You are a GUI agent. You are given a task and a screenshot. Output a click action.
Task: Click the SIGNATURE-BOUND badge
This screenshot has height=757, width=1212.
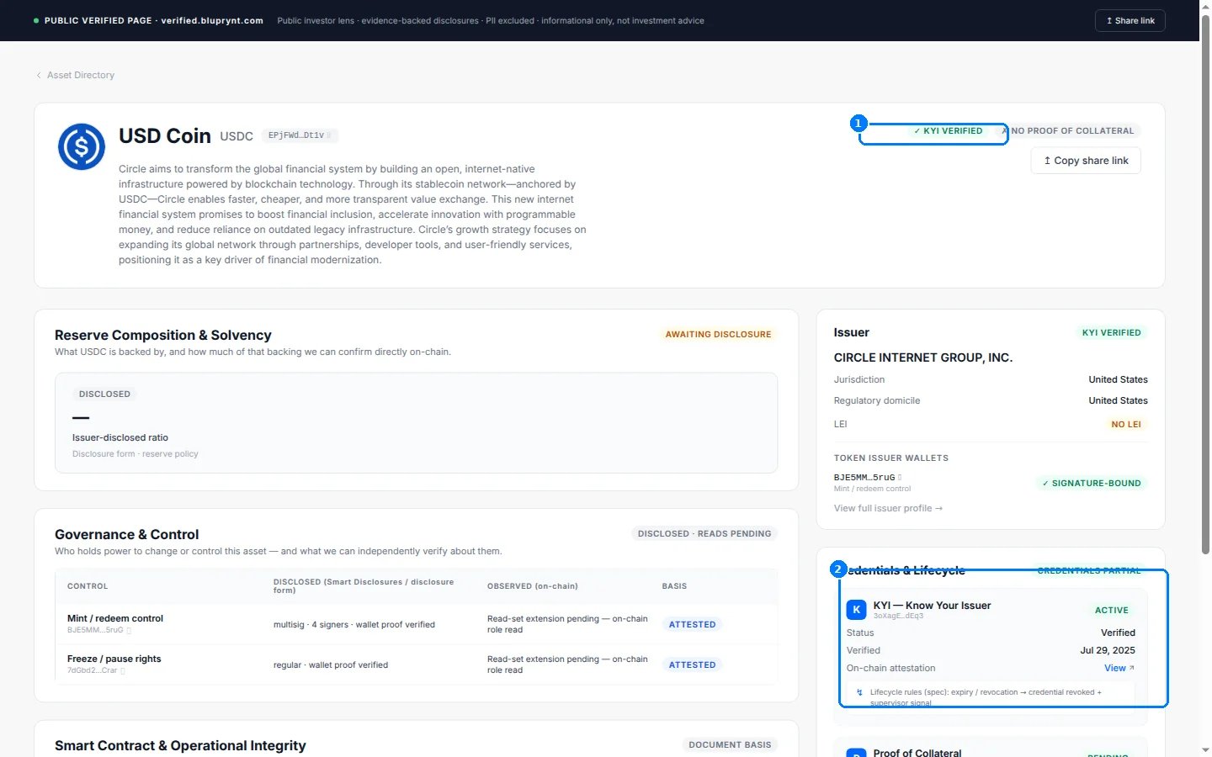1091,484
